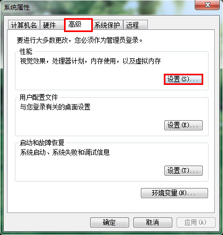Click user profiles 设置(E) button
223x235 pixels.
pyautogui.click(x=184, y=125)
